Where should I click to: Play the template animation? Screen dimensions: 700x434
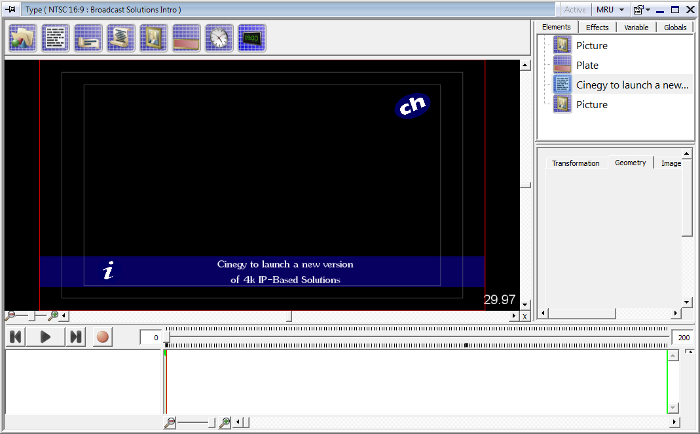point(45,337)
